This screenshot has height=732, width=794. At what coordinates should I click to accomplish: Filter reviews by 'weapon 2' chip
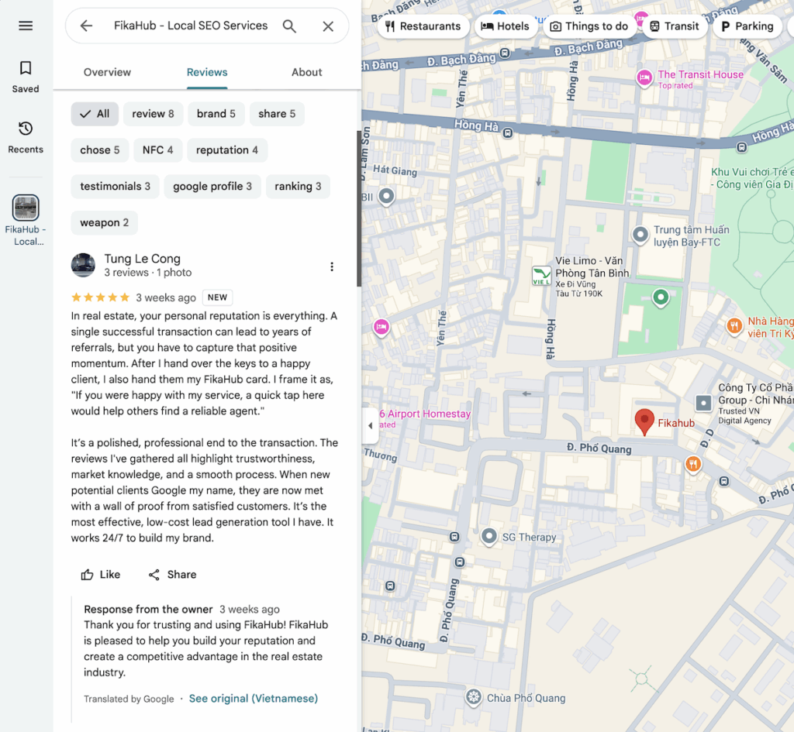coord(105,223)
